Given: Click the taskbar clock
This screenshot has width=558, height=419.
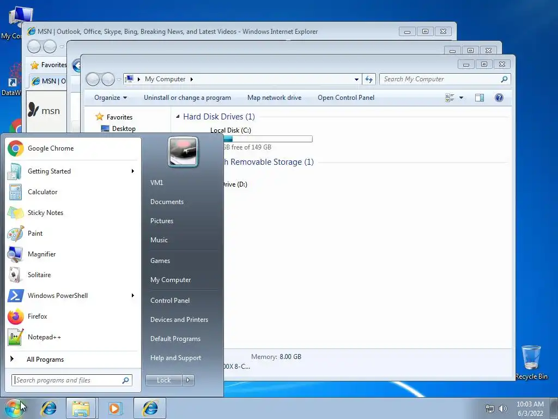Looking at the screenshot, I should point(530,409).
